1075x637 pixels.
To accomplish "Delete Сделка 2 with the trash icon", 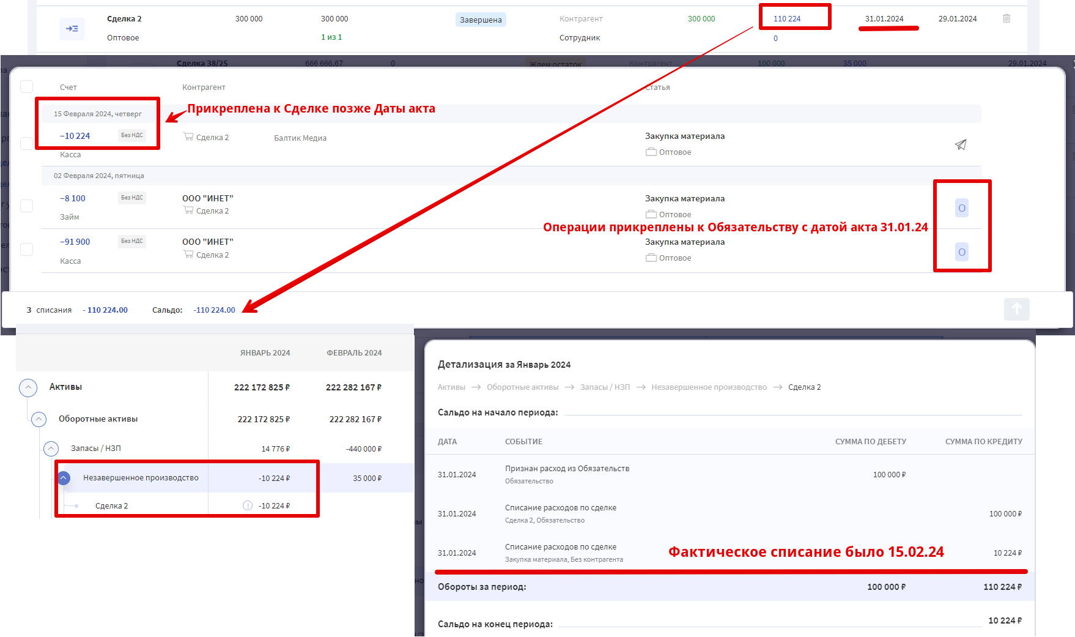I will pyautogui.click(x=1007, y=18).
